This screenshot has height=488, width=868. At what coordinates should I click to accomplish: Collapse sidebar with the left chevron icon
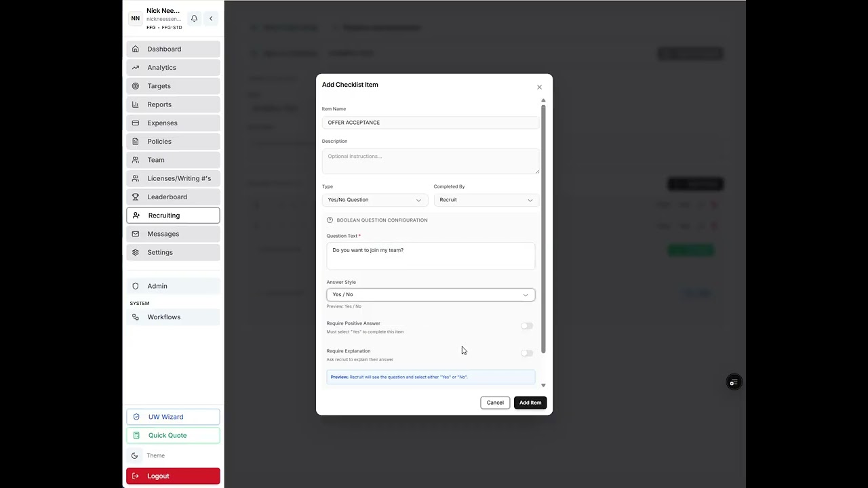point(211,18)
